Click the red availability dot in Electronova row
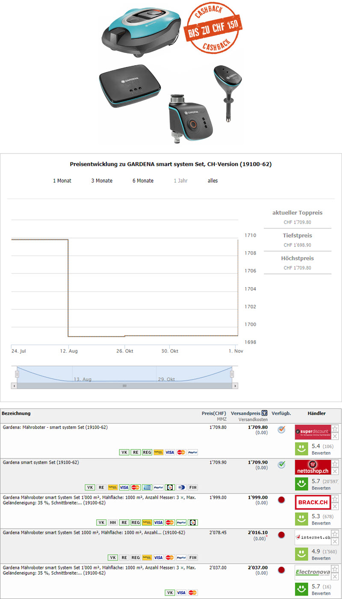The width and height of the screenshot is (342, 599). 281,570
